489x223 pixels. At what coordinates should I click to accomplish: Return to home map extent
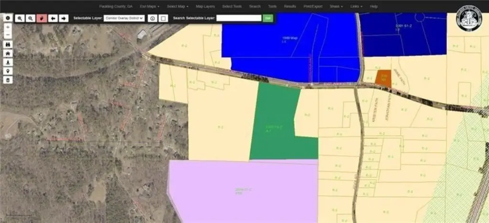[x=8, y=53]
